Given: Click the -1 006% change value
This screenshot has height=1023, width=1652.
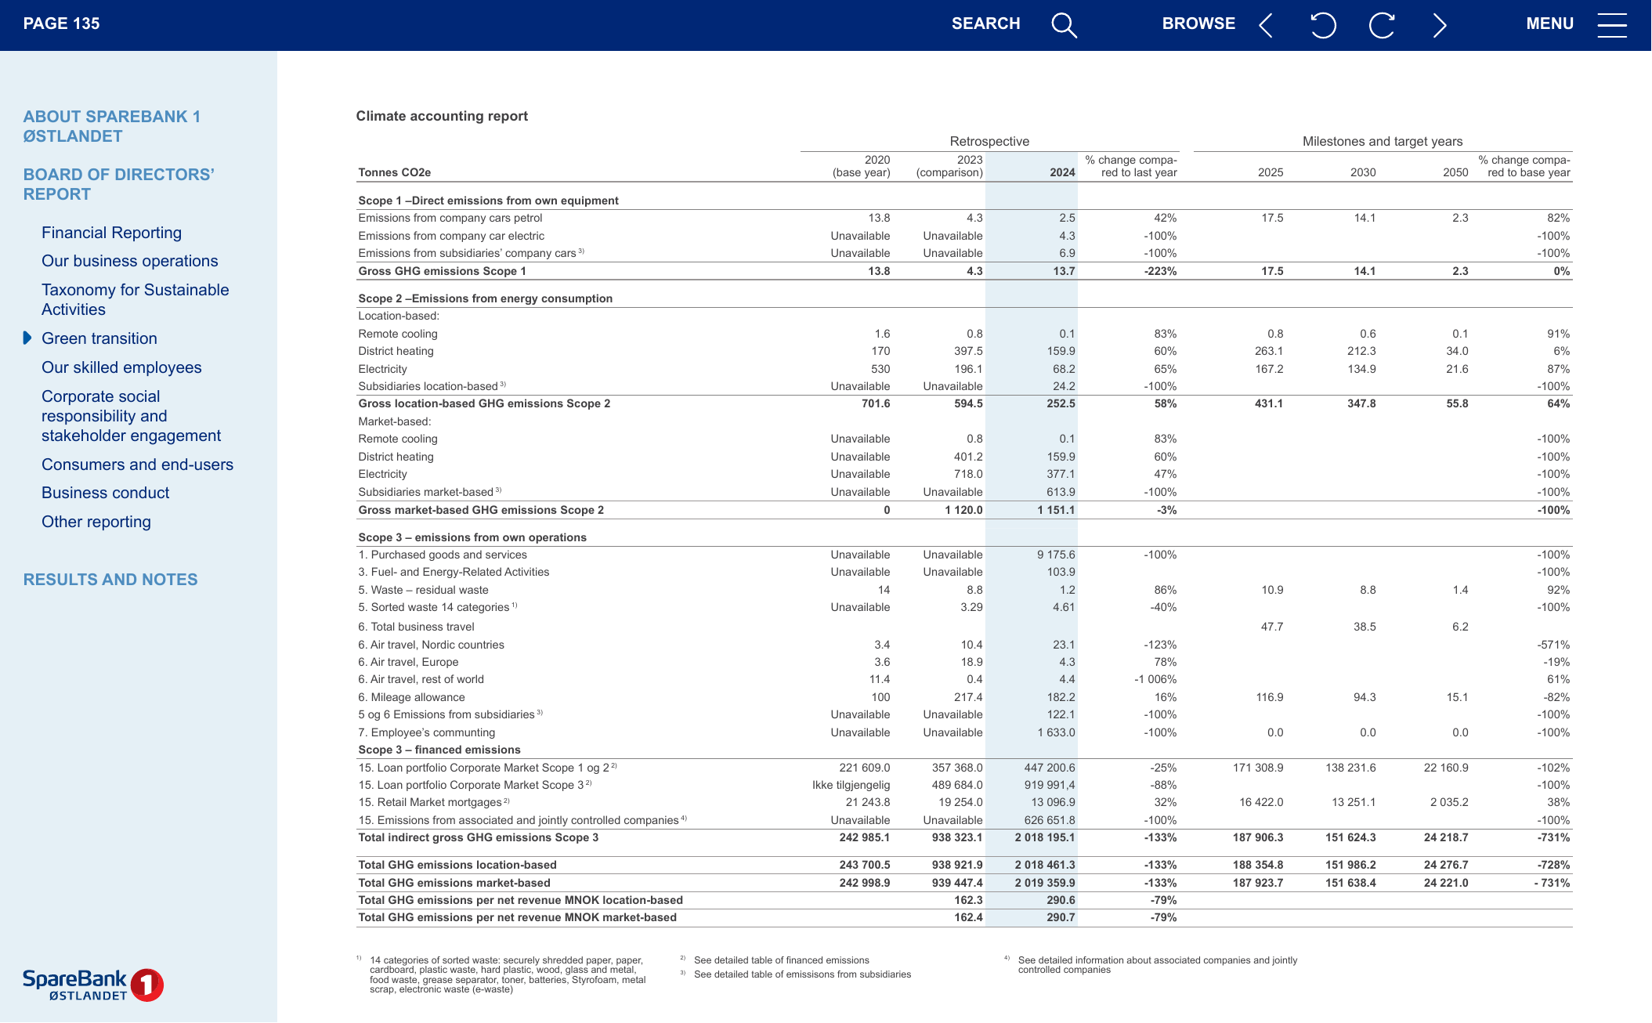Looking at the screenshot, I should 1155,679.
